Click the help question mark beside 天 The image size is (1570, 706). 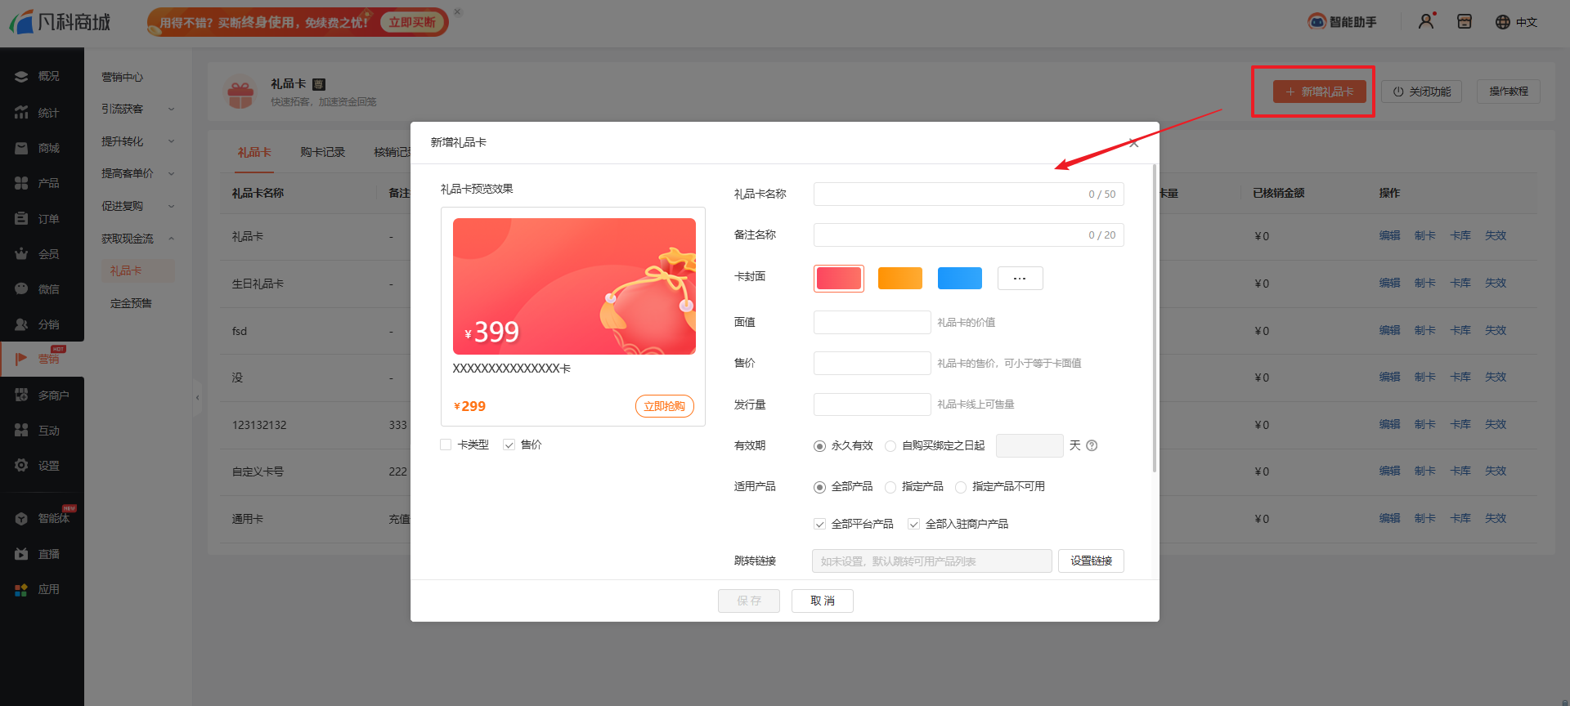1092,445
